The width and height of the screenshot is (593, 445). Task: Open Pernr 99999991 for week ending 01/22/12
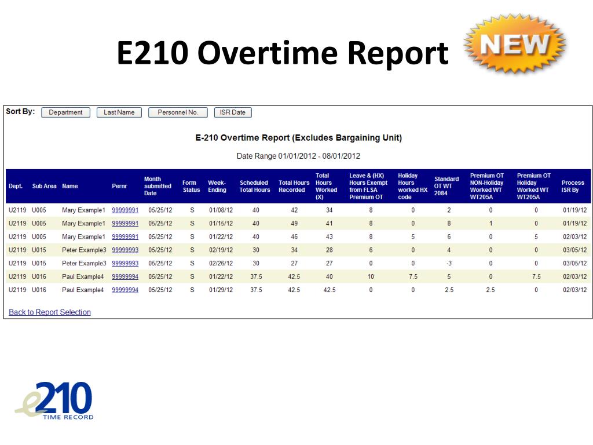coord(125,236)
